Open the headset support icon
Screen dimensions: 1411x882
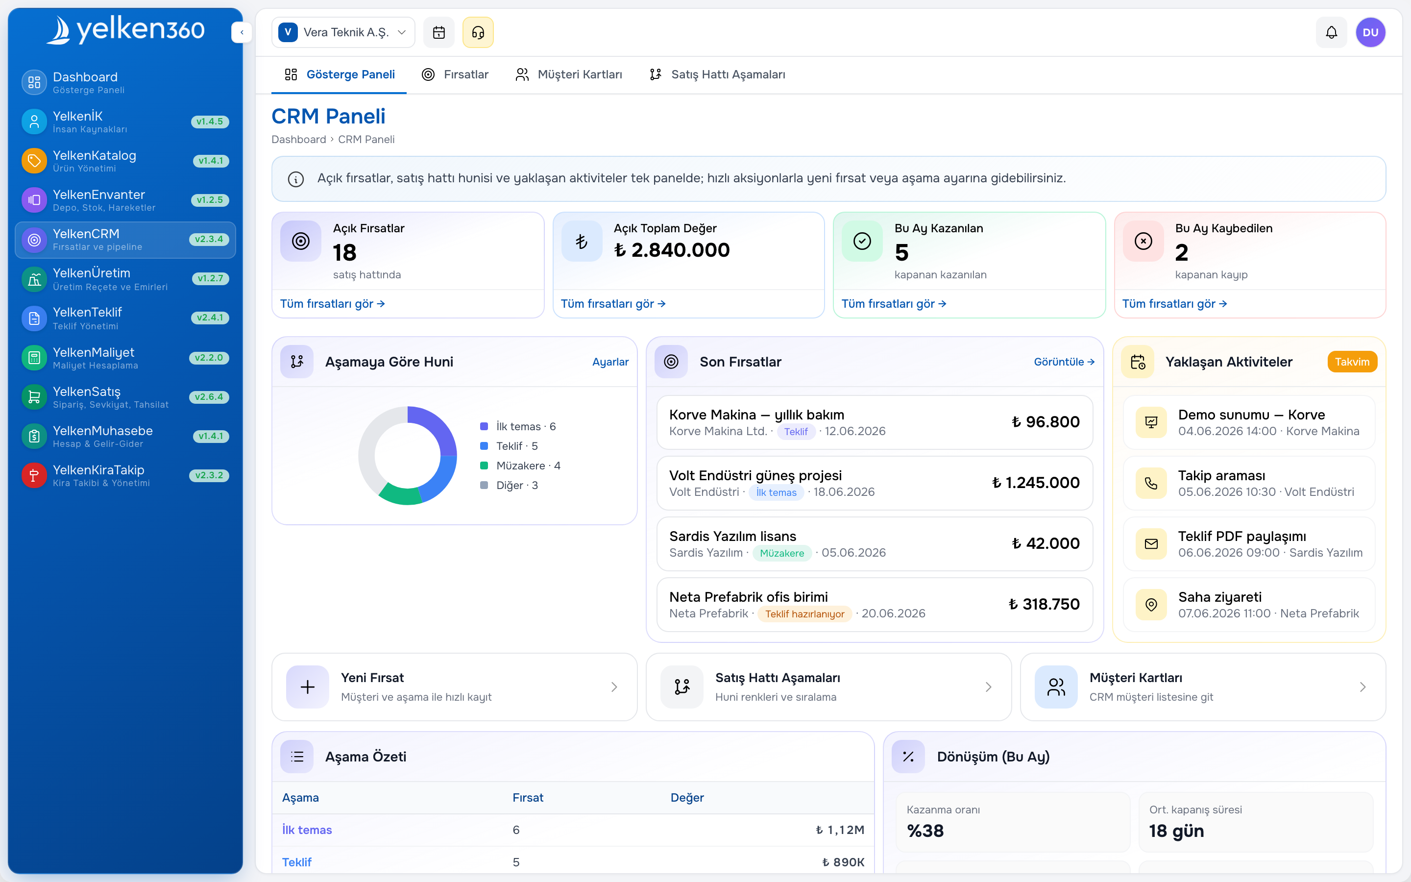(x=478, y=32)
